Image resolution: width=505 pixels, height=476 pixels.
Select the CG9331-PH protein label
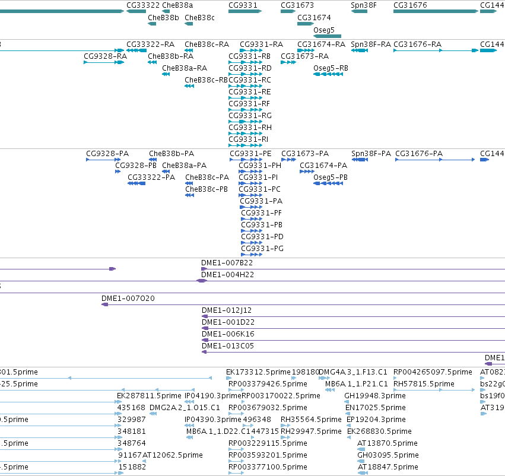tap(260, 166)
